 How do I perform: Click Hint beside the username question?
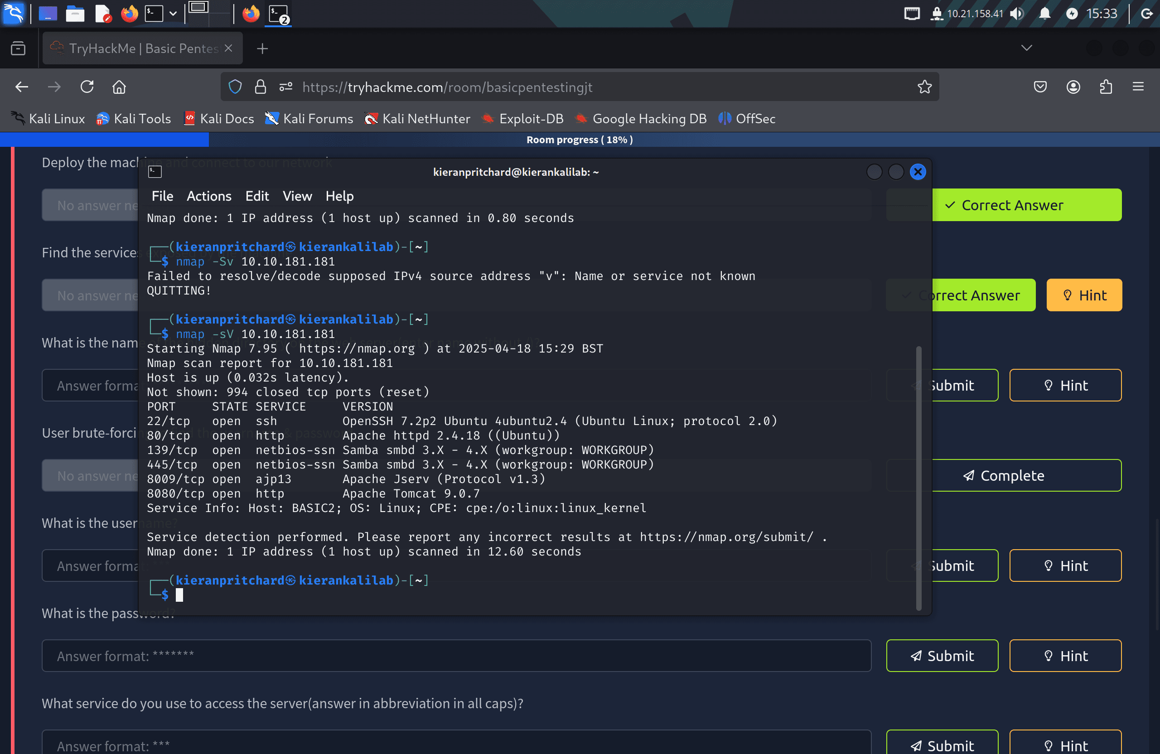click(x=1065, y=565)
